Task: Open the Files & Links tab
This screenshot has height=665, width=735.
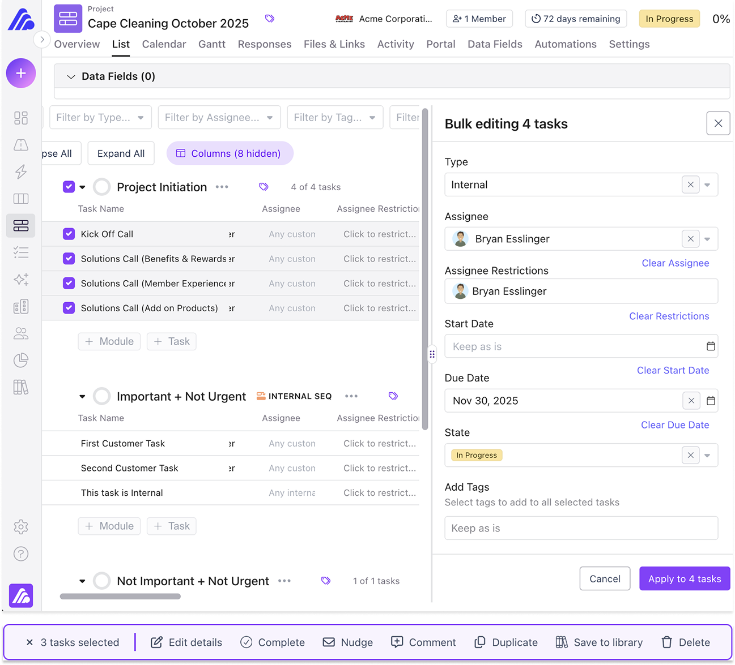Action: click(x=334, y=44)
